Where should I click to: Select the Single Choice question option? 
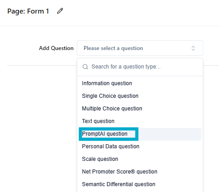tap(140, 96)
